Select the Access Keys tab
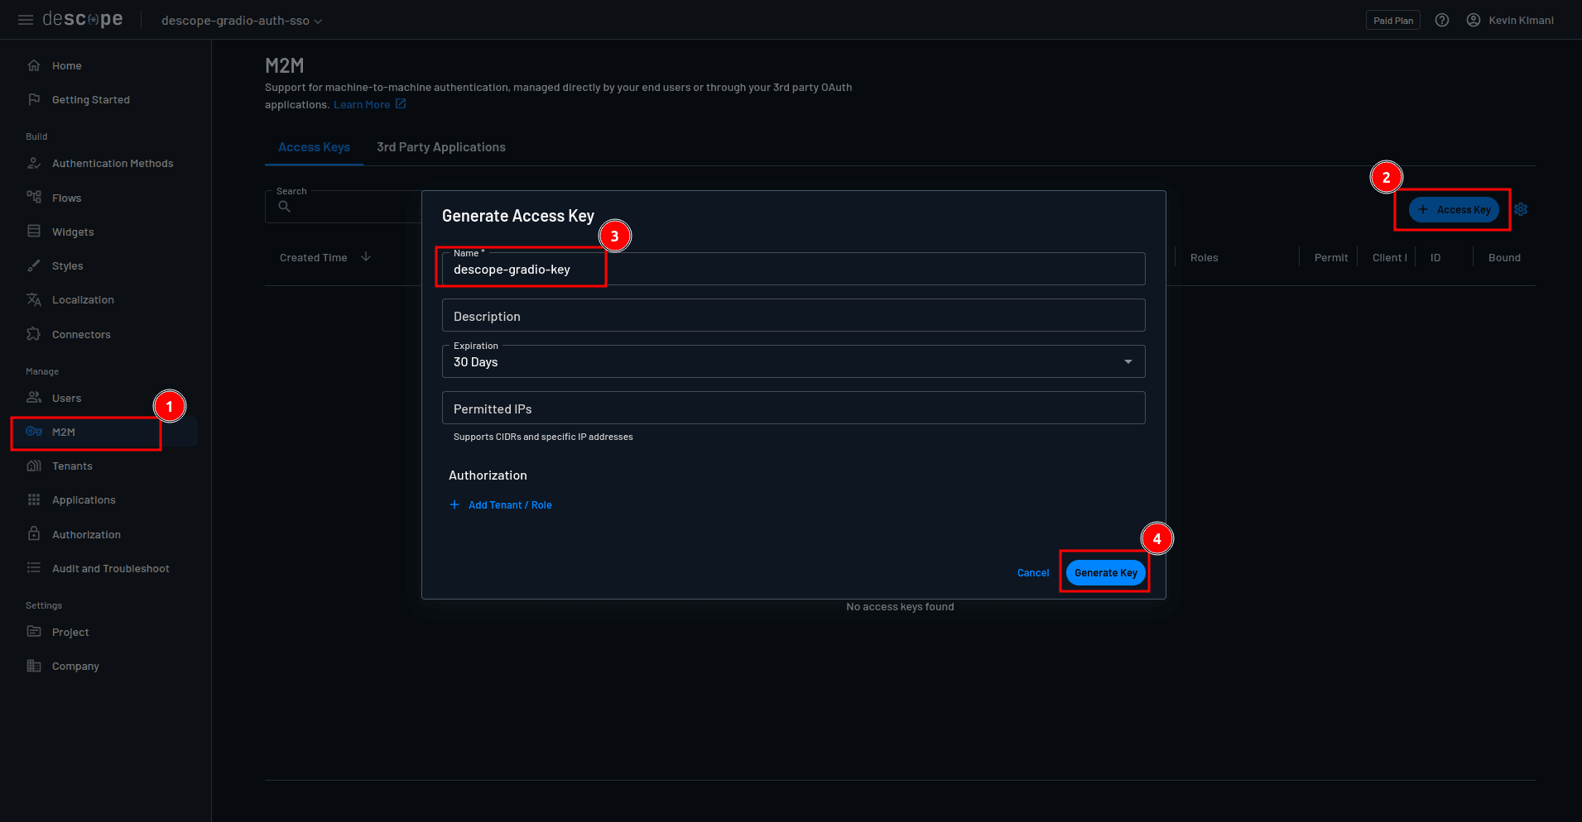This screenshot has height=822, width=1582. pyautogui.click(x=314, y=147)
